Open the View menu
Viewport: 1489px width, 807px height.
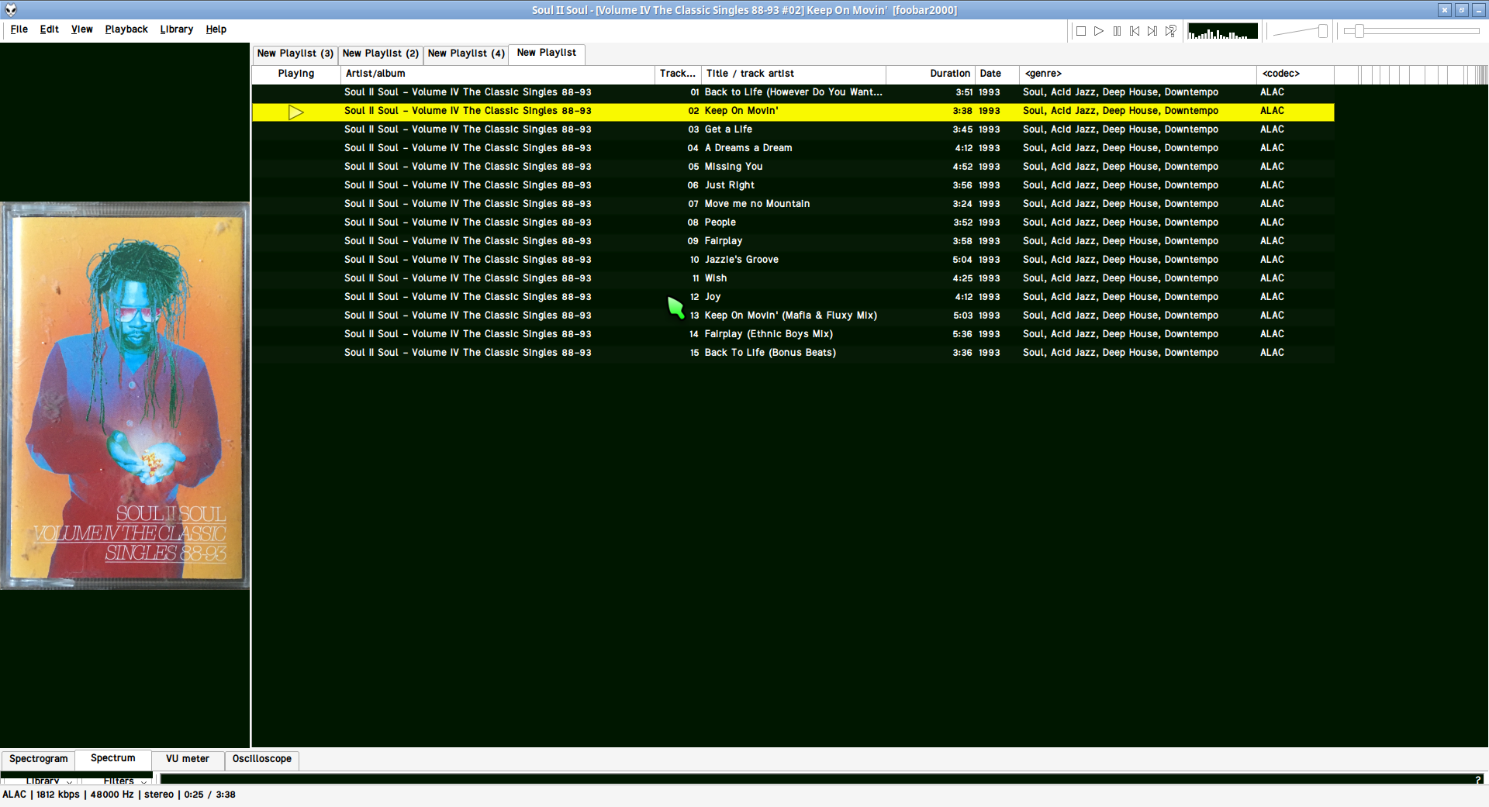[82, 29]
